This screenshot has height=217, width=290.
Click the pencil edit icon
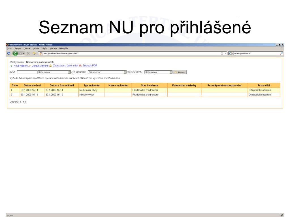[x=29, y=66]
